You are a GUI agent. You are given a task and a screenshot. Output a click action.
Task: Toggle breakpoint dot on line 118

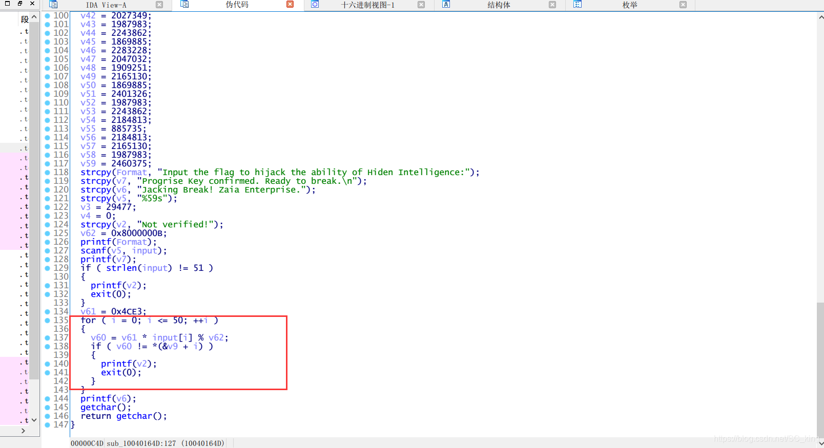[47, 173]
